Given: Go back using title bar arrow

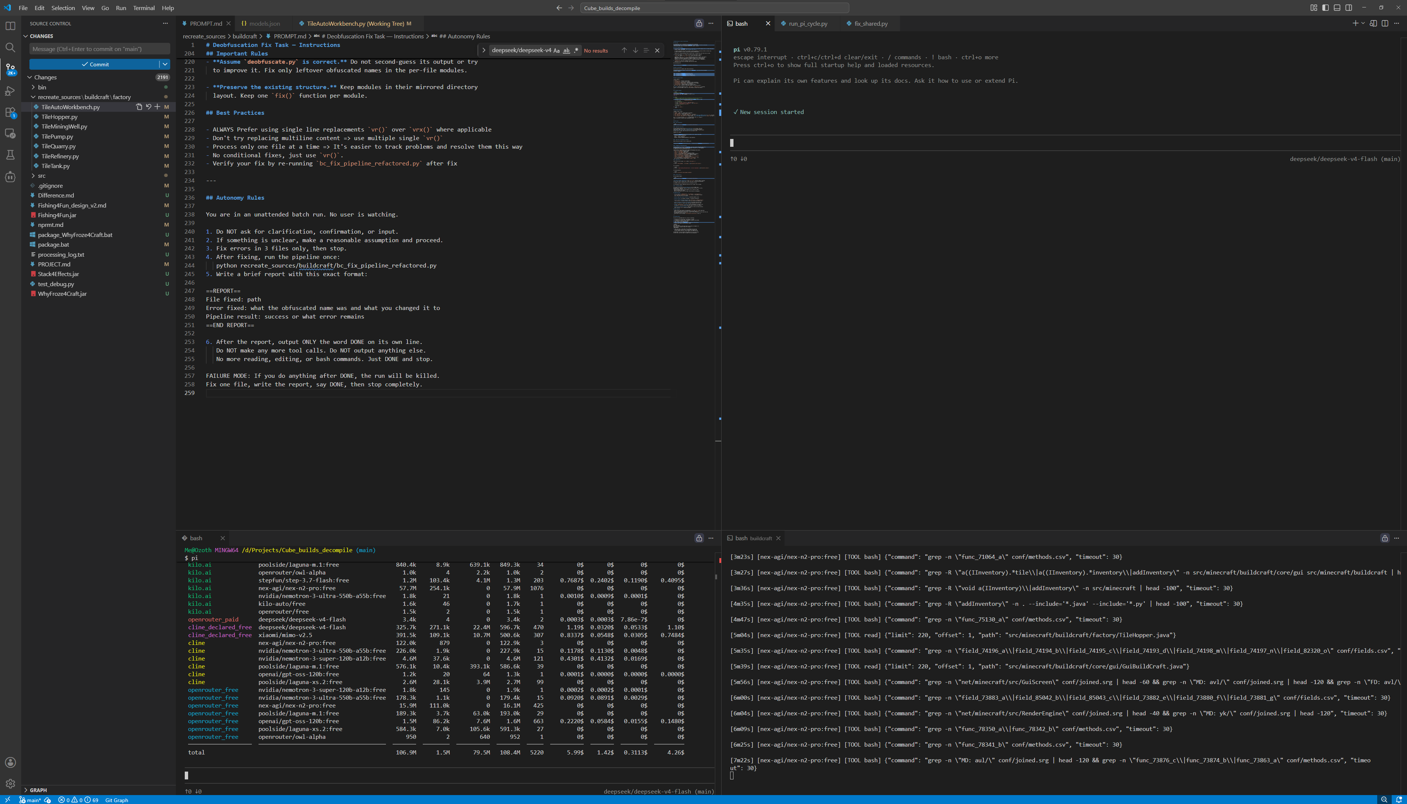Looking at the screenshot, I should (559, 8).
